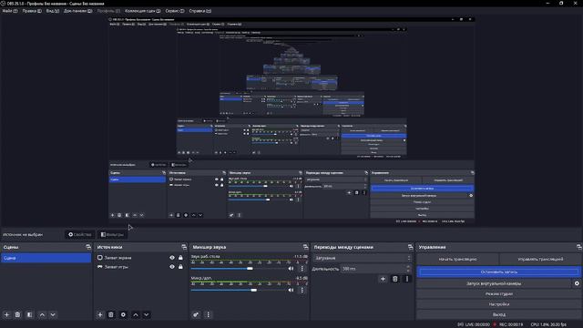
Task: Undock the Audio Mixer panel
Action: (x=305, y=247)
